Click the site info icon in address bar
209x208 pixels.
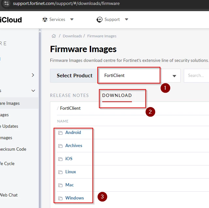coord(6,3)
